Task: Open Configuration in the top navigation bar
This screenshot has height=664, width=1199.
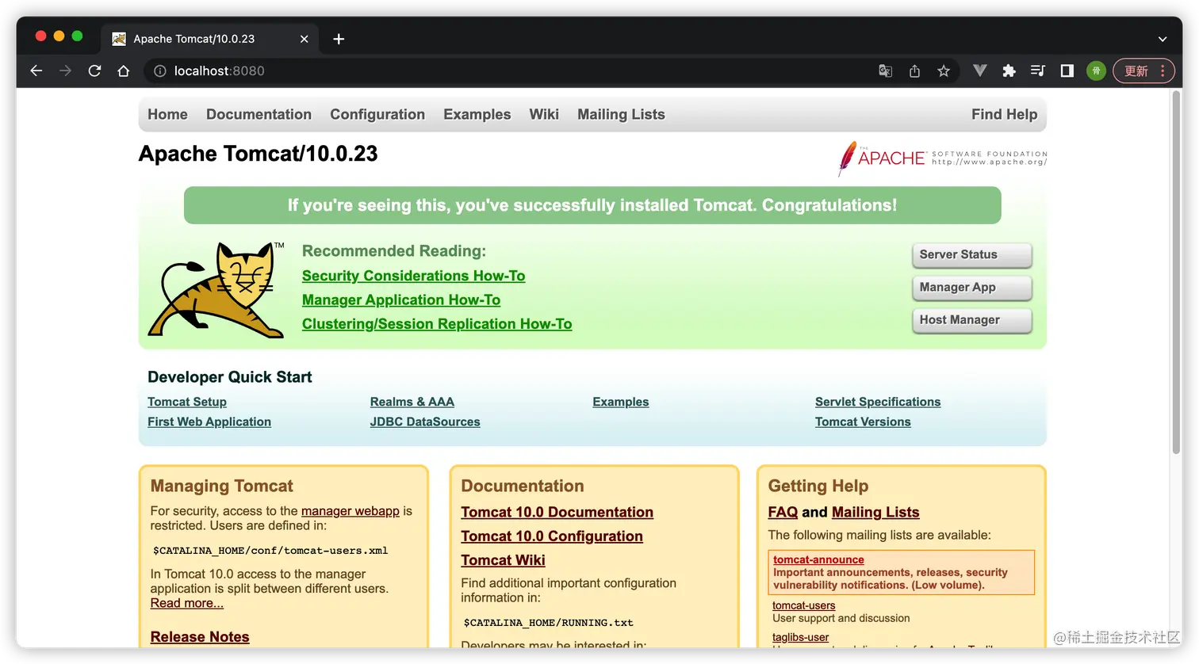Action: tap(377, 114)
